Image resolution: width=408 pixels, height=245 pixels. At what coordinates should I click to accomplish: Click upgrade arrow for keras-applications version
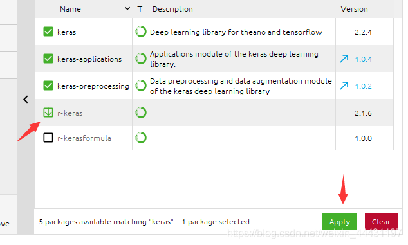344,59
